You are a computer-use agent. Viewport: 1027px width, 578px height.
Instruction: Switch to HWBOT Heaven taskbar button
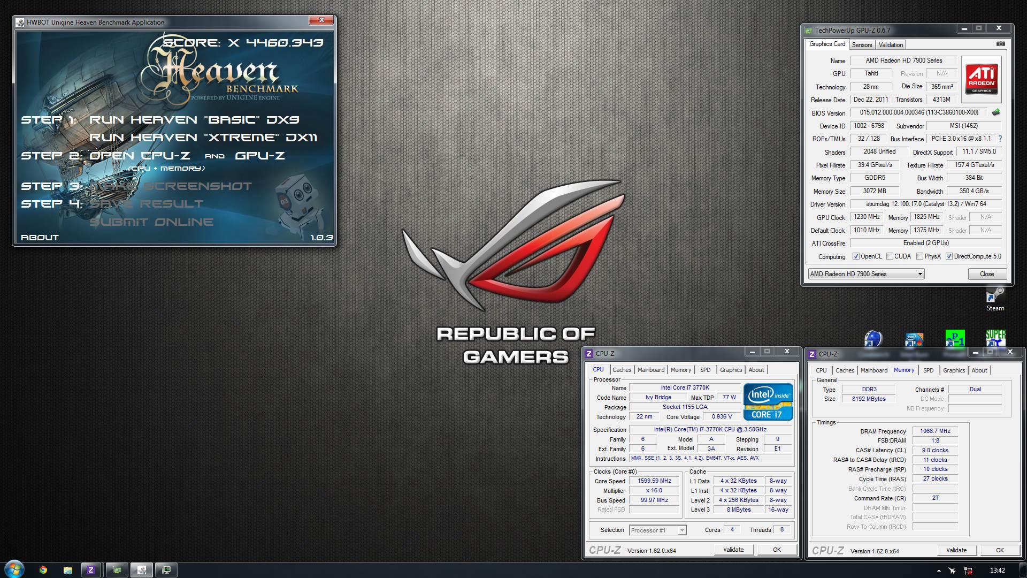pyautogui.click(x=142, y=570)
